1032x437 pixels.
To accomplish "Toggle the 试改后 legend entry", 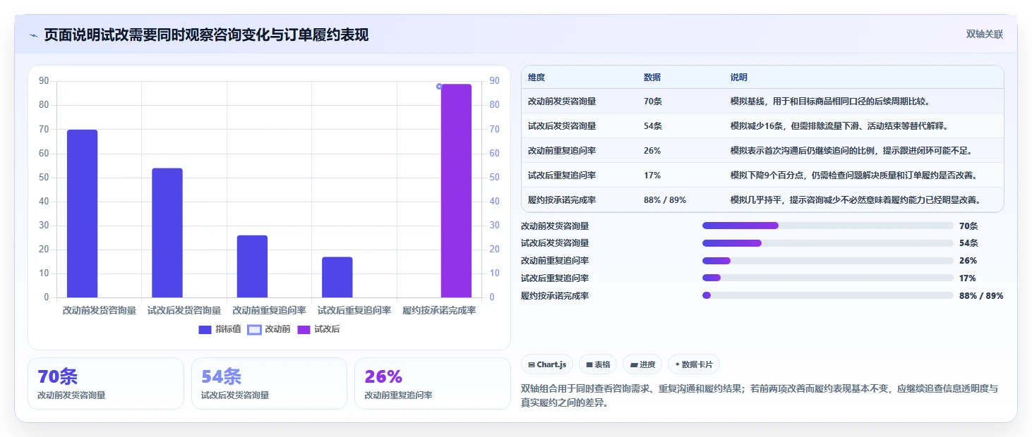I will tap(318, 329).
